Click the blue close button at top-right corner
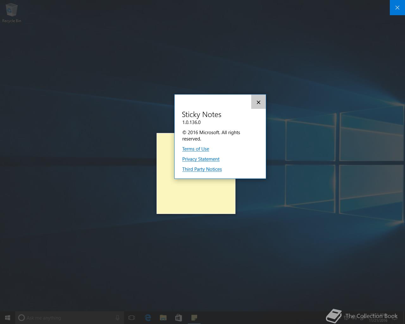 pyautogui.click(x=397, y=8)
